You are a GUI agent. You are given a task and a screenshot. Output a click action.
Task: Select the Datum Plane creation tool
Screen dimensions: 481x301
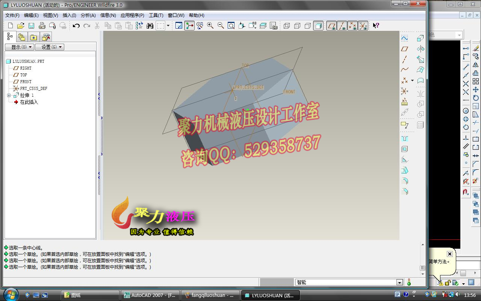click(x=405, y=48)
